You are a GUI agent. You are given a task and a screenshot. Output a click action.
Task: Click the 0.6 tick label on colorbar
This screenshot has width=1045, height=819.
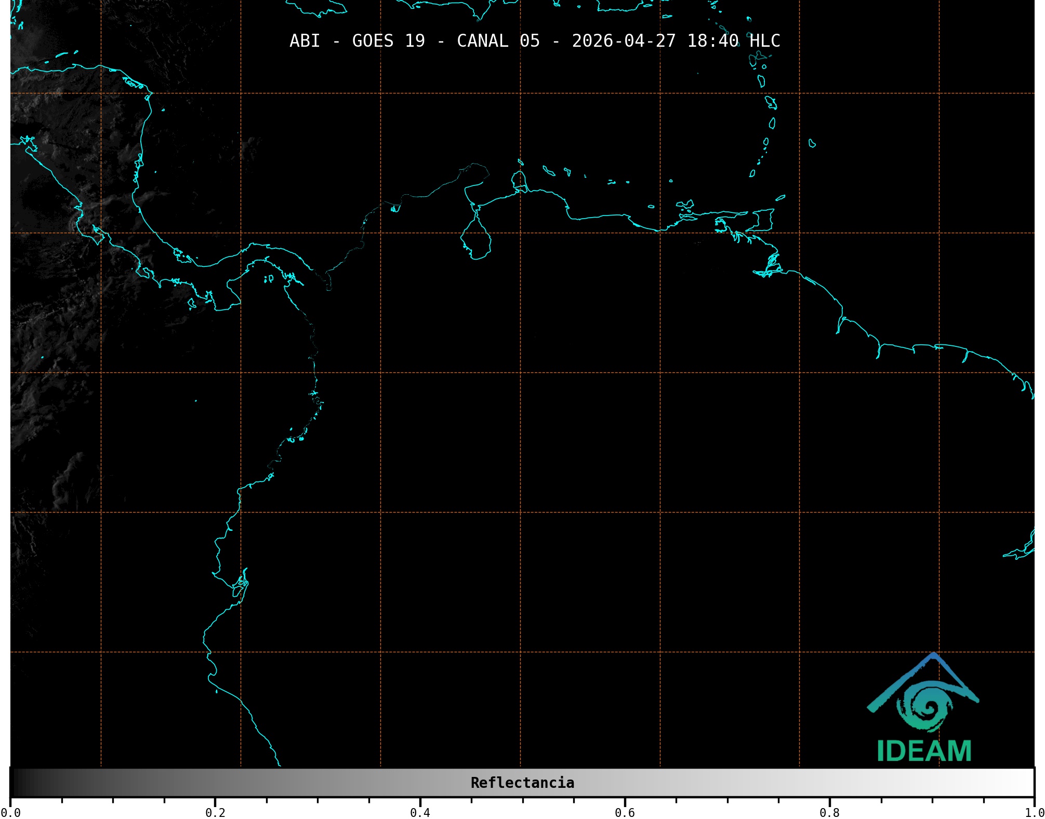(x=625, y=812)
